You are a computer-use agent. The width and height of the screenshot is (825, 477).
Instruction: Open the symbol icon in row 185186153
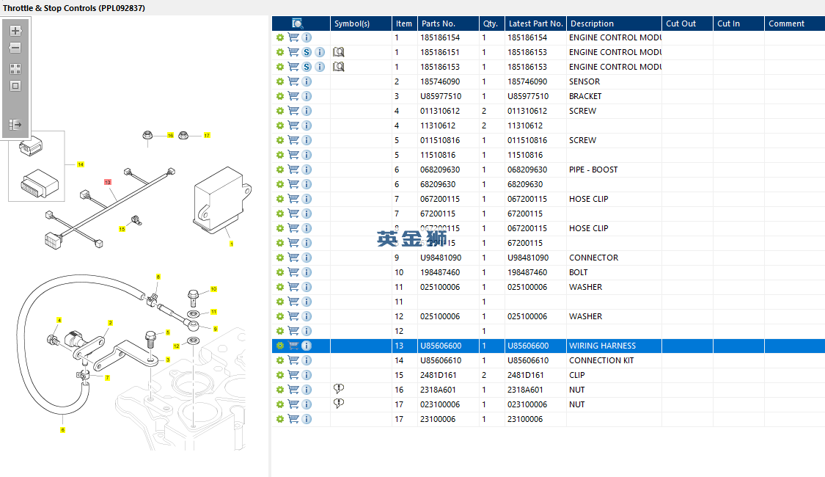pyautogui.click(x=339, y=67)
